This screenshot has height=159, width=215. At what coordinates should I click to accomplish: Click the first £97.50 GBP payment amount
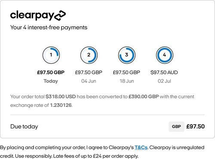click(51, 72)
